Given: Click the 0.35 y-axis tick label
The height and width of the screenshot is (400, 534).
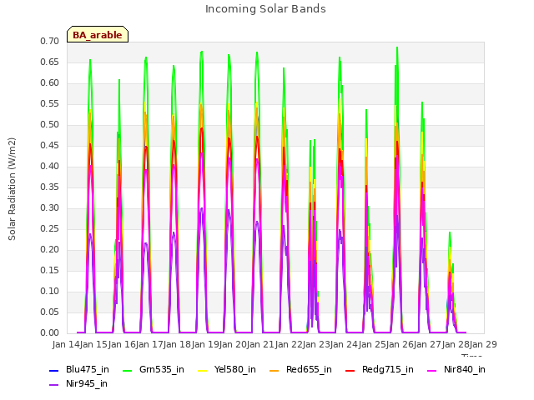Looking at the screenshot, I should pyautogui.click(x=50, y=187).
